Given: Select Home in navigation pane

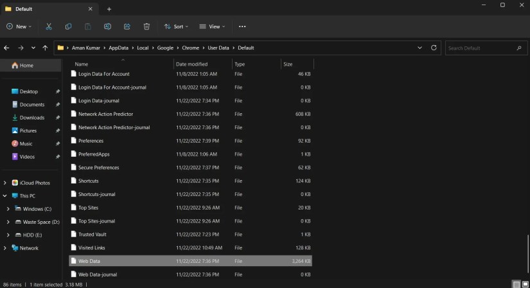Looking at the screenshot, I should (30, 66).
